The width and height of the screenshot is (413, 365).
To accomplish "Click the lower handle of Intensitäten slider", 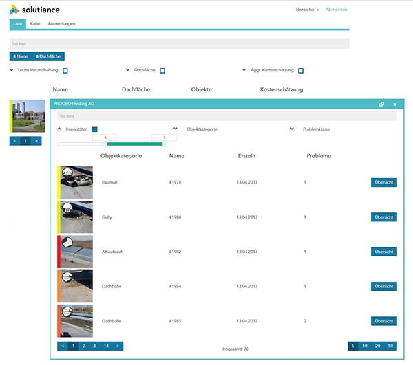I will (105, 144).
